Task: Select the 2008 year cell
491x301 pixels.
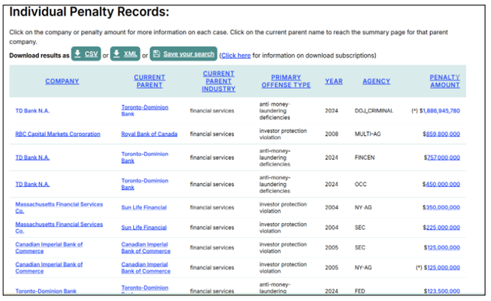Action: tap(332, 134)
